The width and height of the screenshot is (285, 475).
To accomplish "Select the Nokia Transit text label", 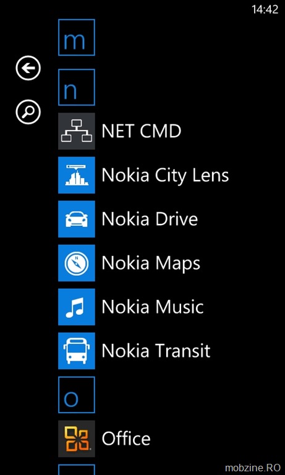I will [x=156, y=351].
